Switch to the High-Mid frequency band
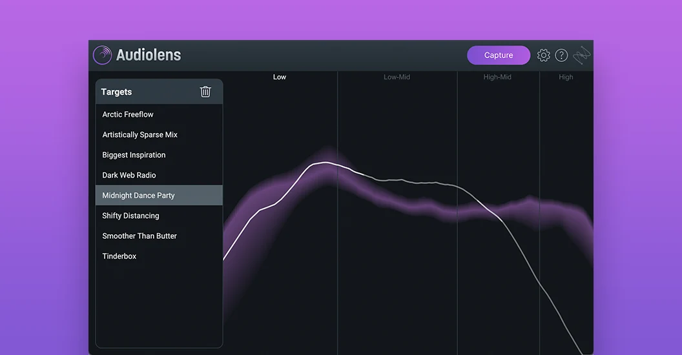 (497, 77)
